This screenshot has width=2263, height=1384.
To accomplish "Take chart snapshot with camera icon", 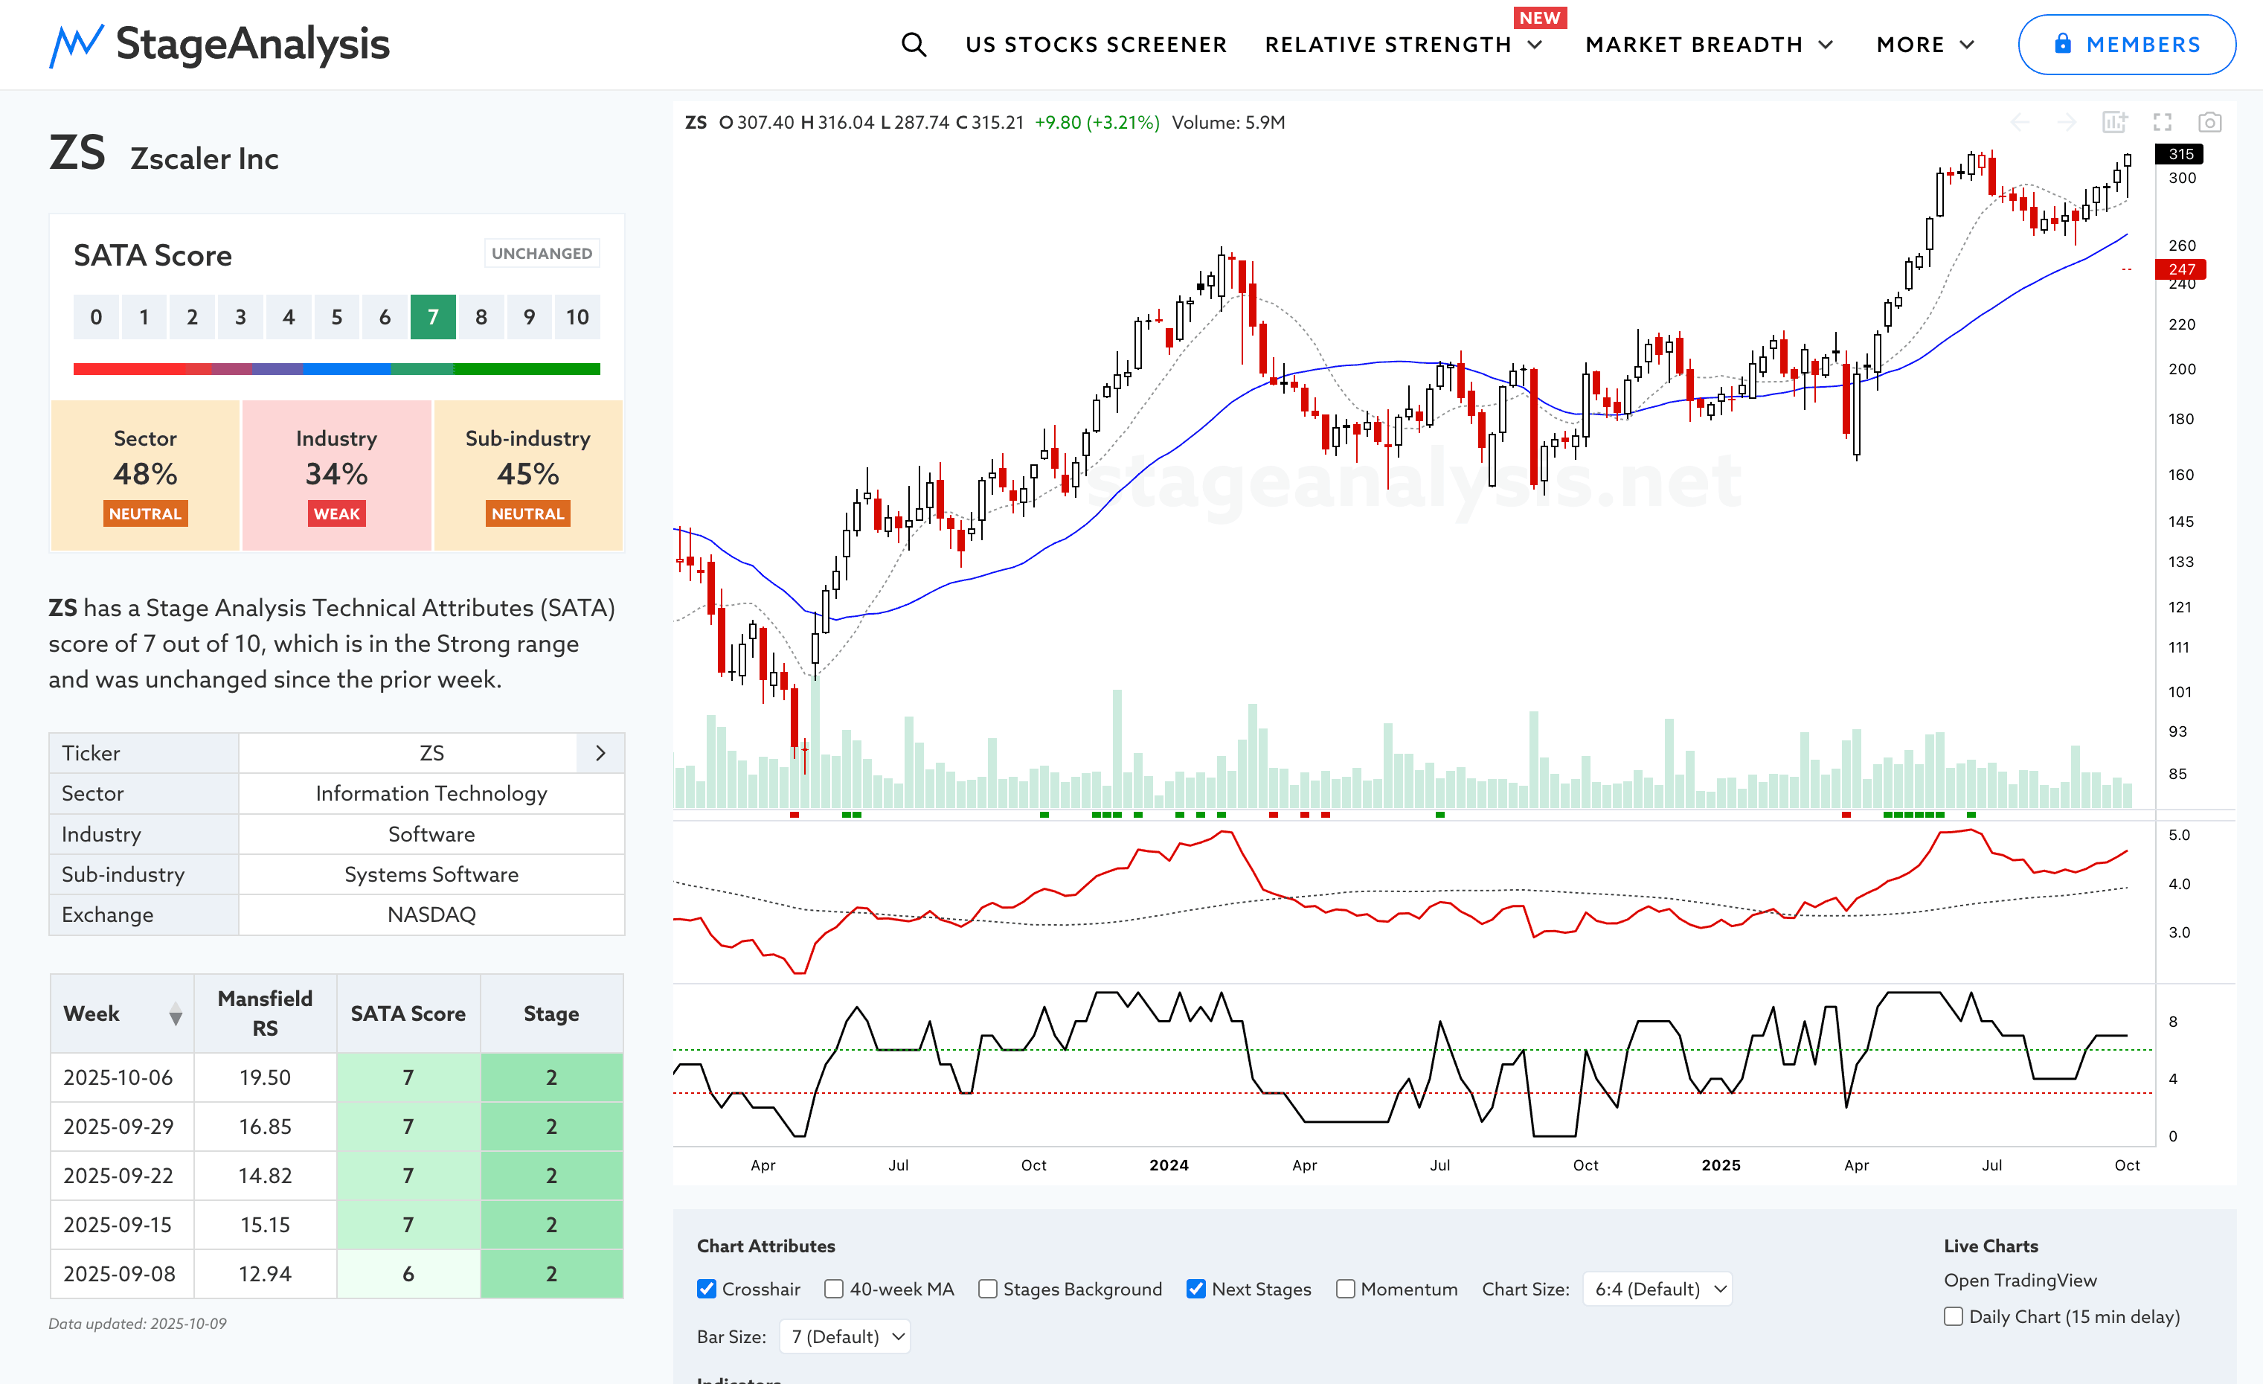I will point(2209,122).
